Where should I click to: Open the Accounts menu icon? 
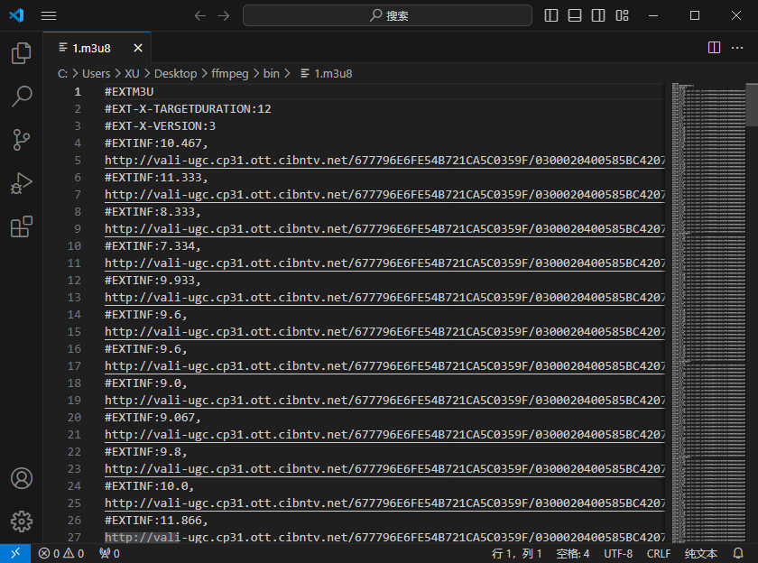(21, 478)
